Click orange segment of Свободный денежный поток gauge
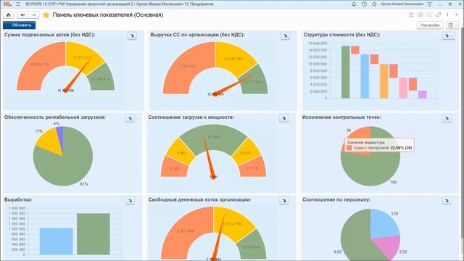Viewport: 464px width, 261px height. pyautogui.click(x=185, y=232)
